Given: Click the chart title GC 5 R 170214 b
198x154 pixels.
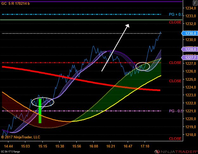Looking at the screenshot, I should 16,3.
